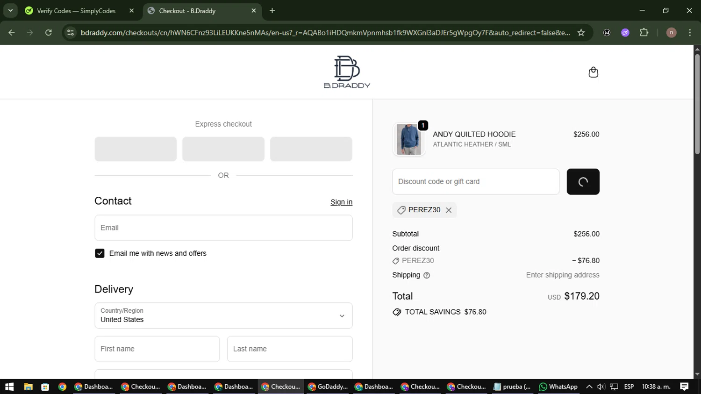Click the shipping help question mark icon

pyautogui.click(x=426, y=275)
